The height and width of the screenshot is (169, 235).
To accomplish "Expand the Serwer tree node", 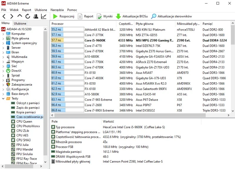I will pyautogui.click(x=3, y=48).
